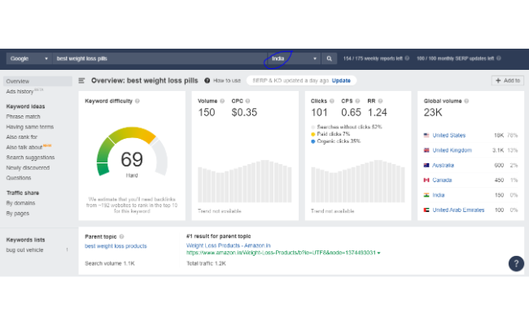Image resolution: width=529 pixels, height=325 pixels.
Task: Click info icon beside RR
Action: click(380, 101)
